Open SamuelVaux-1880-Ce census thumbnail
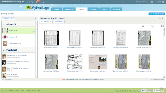This screenshot has height=93, width=166. [x=52, y=38]
